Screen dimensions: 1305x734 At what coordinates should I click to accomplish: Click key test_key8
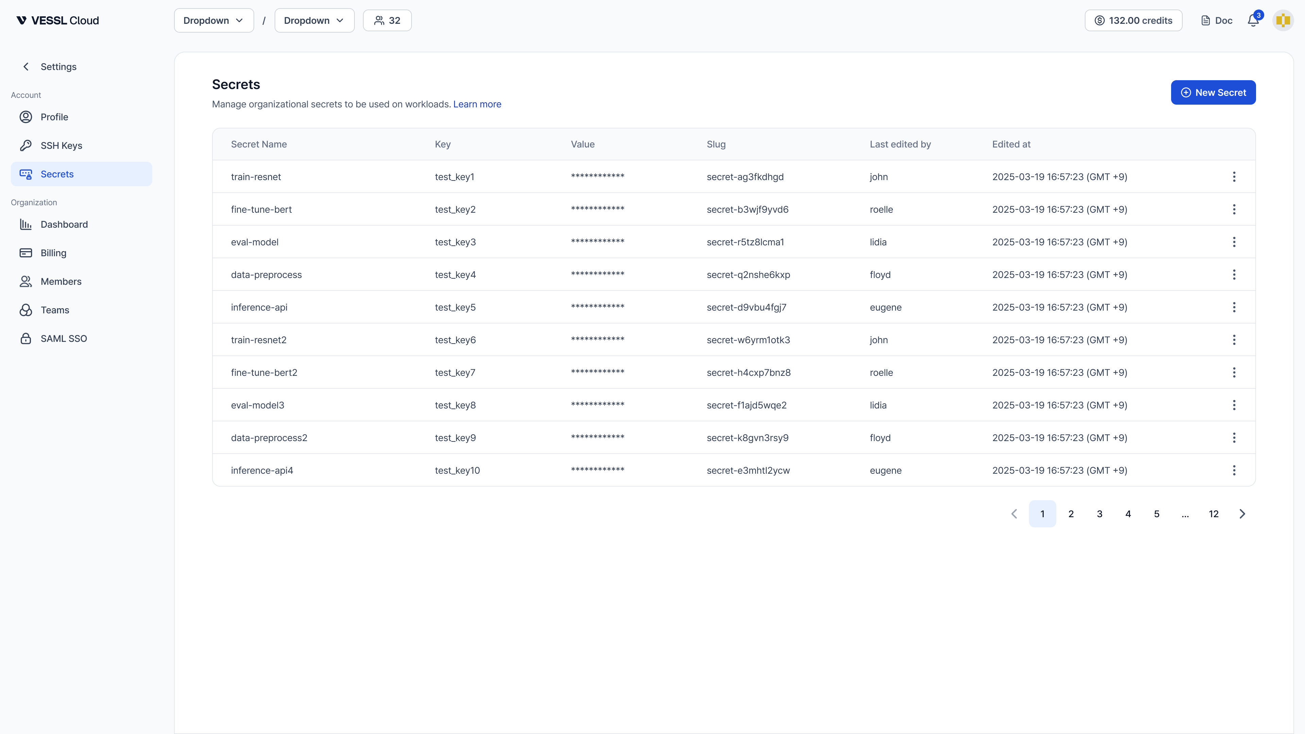click(x=455, y=405)
